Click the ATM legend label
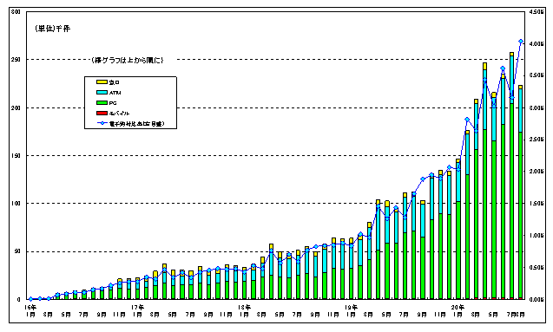The height and width of the screenshot is (332, 553). (x=115, y=93)
